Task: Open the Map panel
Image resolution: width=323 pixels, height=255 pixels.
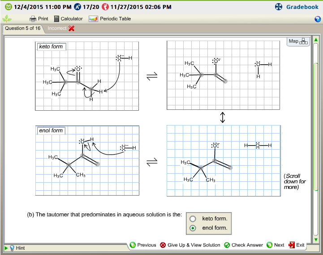Action: tap(298, 42)
